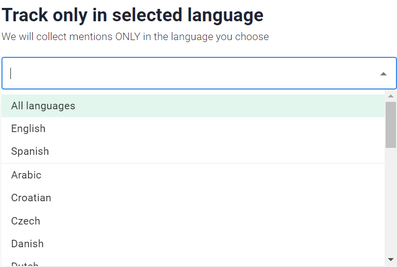The height and width of the screenshot is (267, 397).
Task: Choose English from the language list
Action: (28, 129)
